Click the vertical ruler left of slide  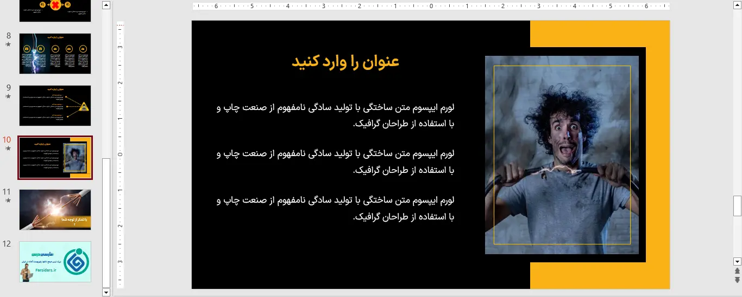[x=121, y=154]
